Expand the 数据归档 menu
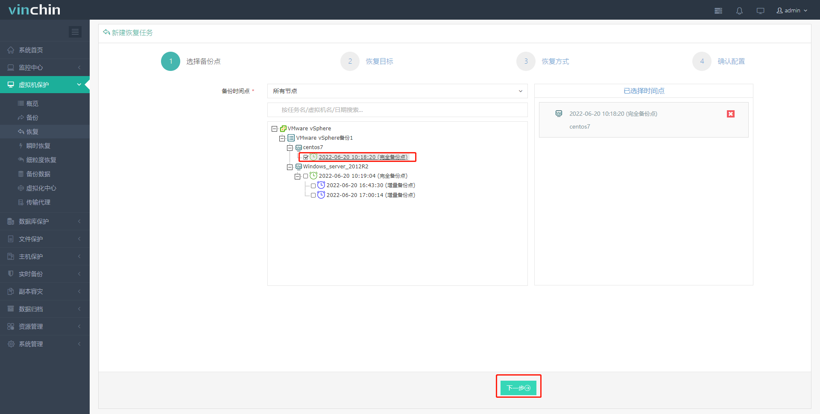Viewport: 820px width, 414px height. pyautogui.click(x=45, y=309)
